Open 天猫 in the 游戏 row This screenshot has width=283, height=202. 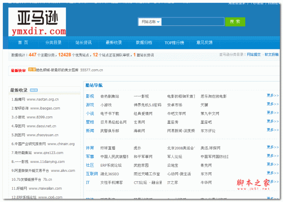click(x=204, y=105)
